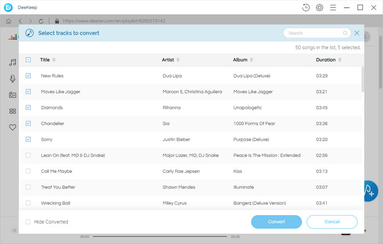Uncheck the Moves Like Jagger track

click(x=28, y=91)
